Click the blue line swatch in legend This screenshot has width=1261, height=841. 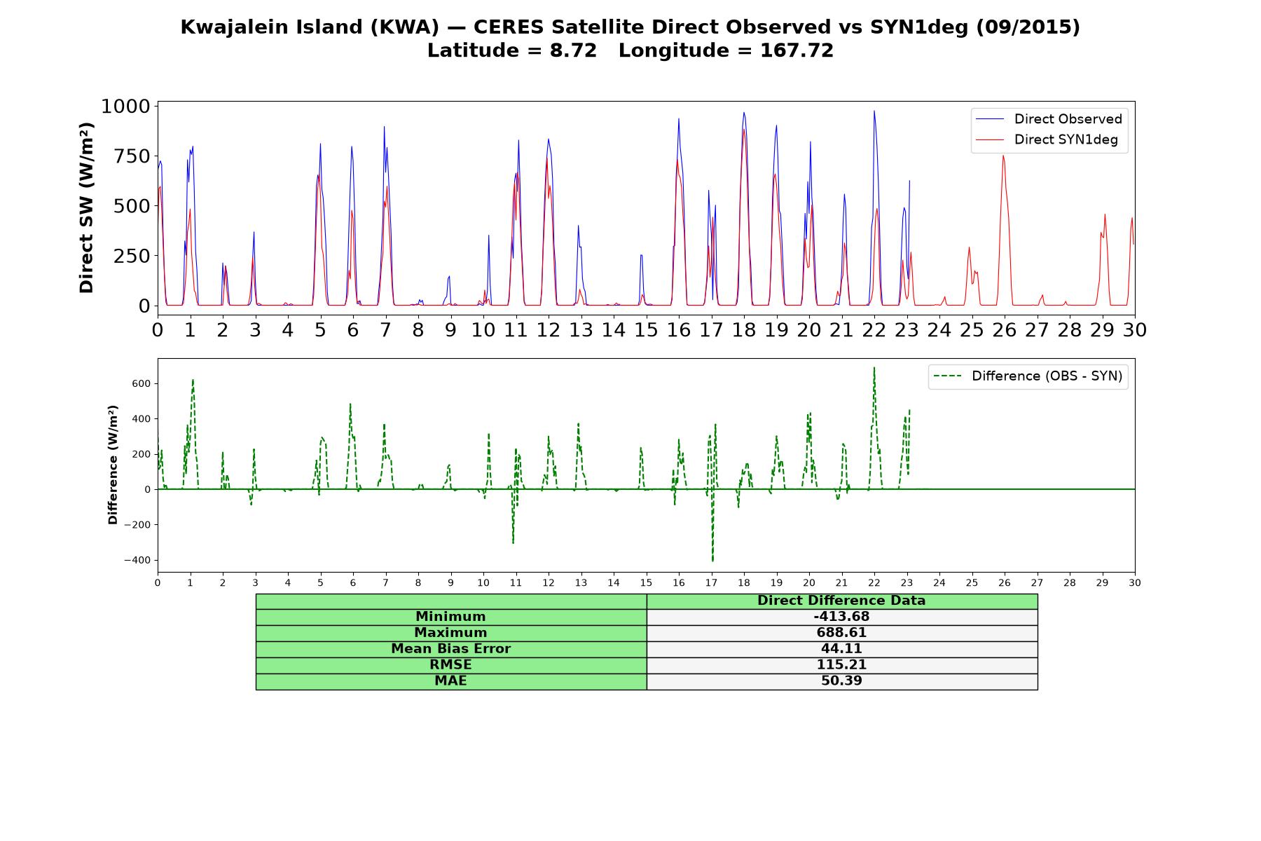990,119
